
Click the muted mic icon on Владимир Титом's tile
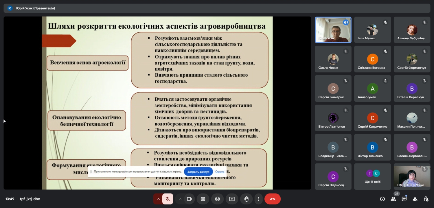345,139
